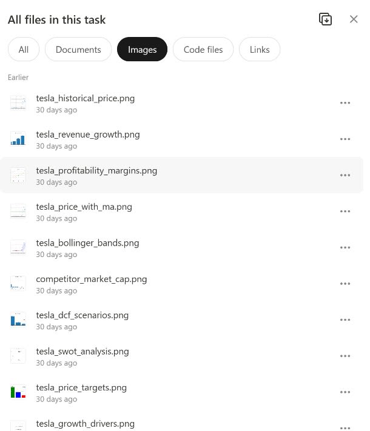Open more options for tesla_price_targets.png
Viewport: 370px width, 431px height.
345,392
